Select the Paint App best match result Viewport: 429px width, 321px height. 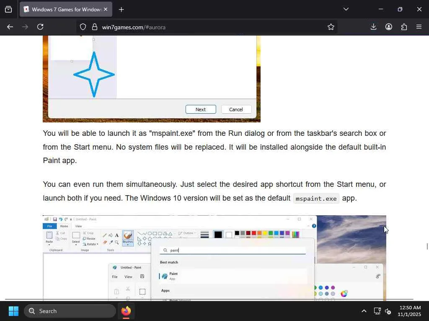[233, 276]
